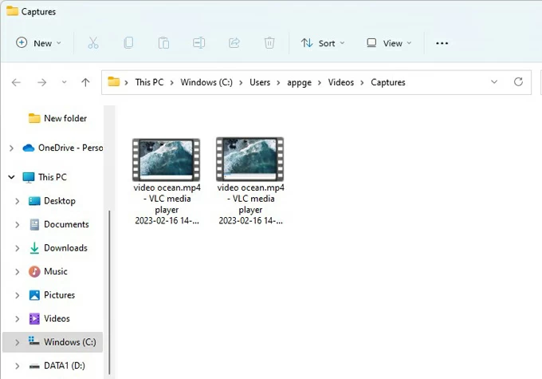The image size is (542, 379).
Task: Select the first video ocean.mp4 thumbnail
Action: (166, 160)
